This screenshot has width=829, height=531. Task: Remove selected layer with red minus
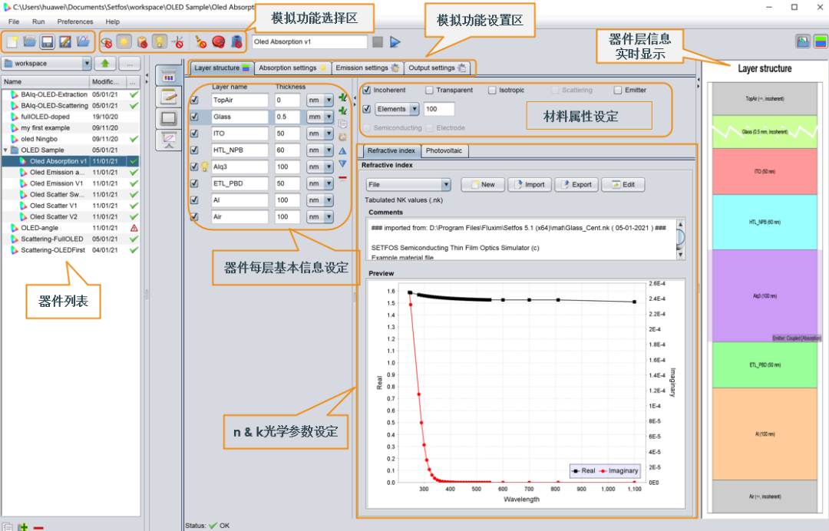342,178
